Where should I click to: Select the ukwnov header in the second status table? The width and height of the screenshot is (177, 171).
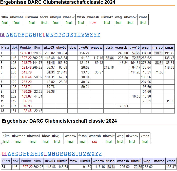(x=132, y=136)
